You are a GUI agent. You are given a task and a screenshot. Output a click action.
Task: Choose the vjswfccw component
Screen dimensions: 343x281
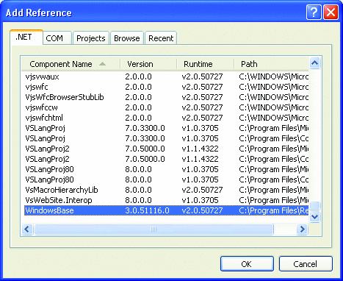[x=42, y=107]
